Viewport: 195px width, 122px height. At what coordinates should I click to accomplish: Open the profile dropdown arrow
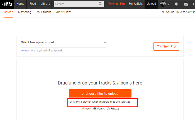(168, 4)
